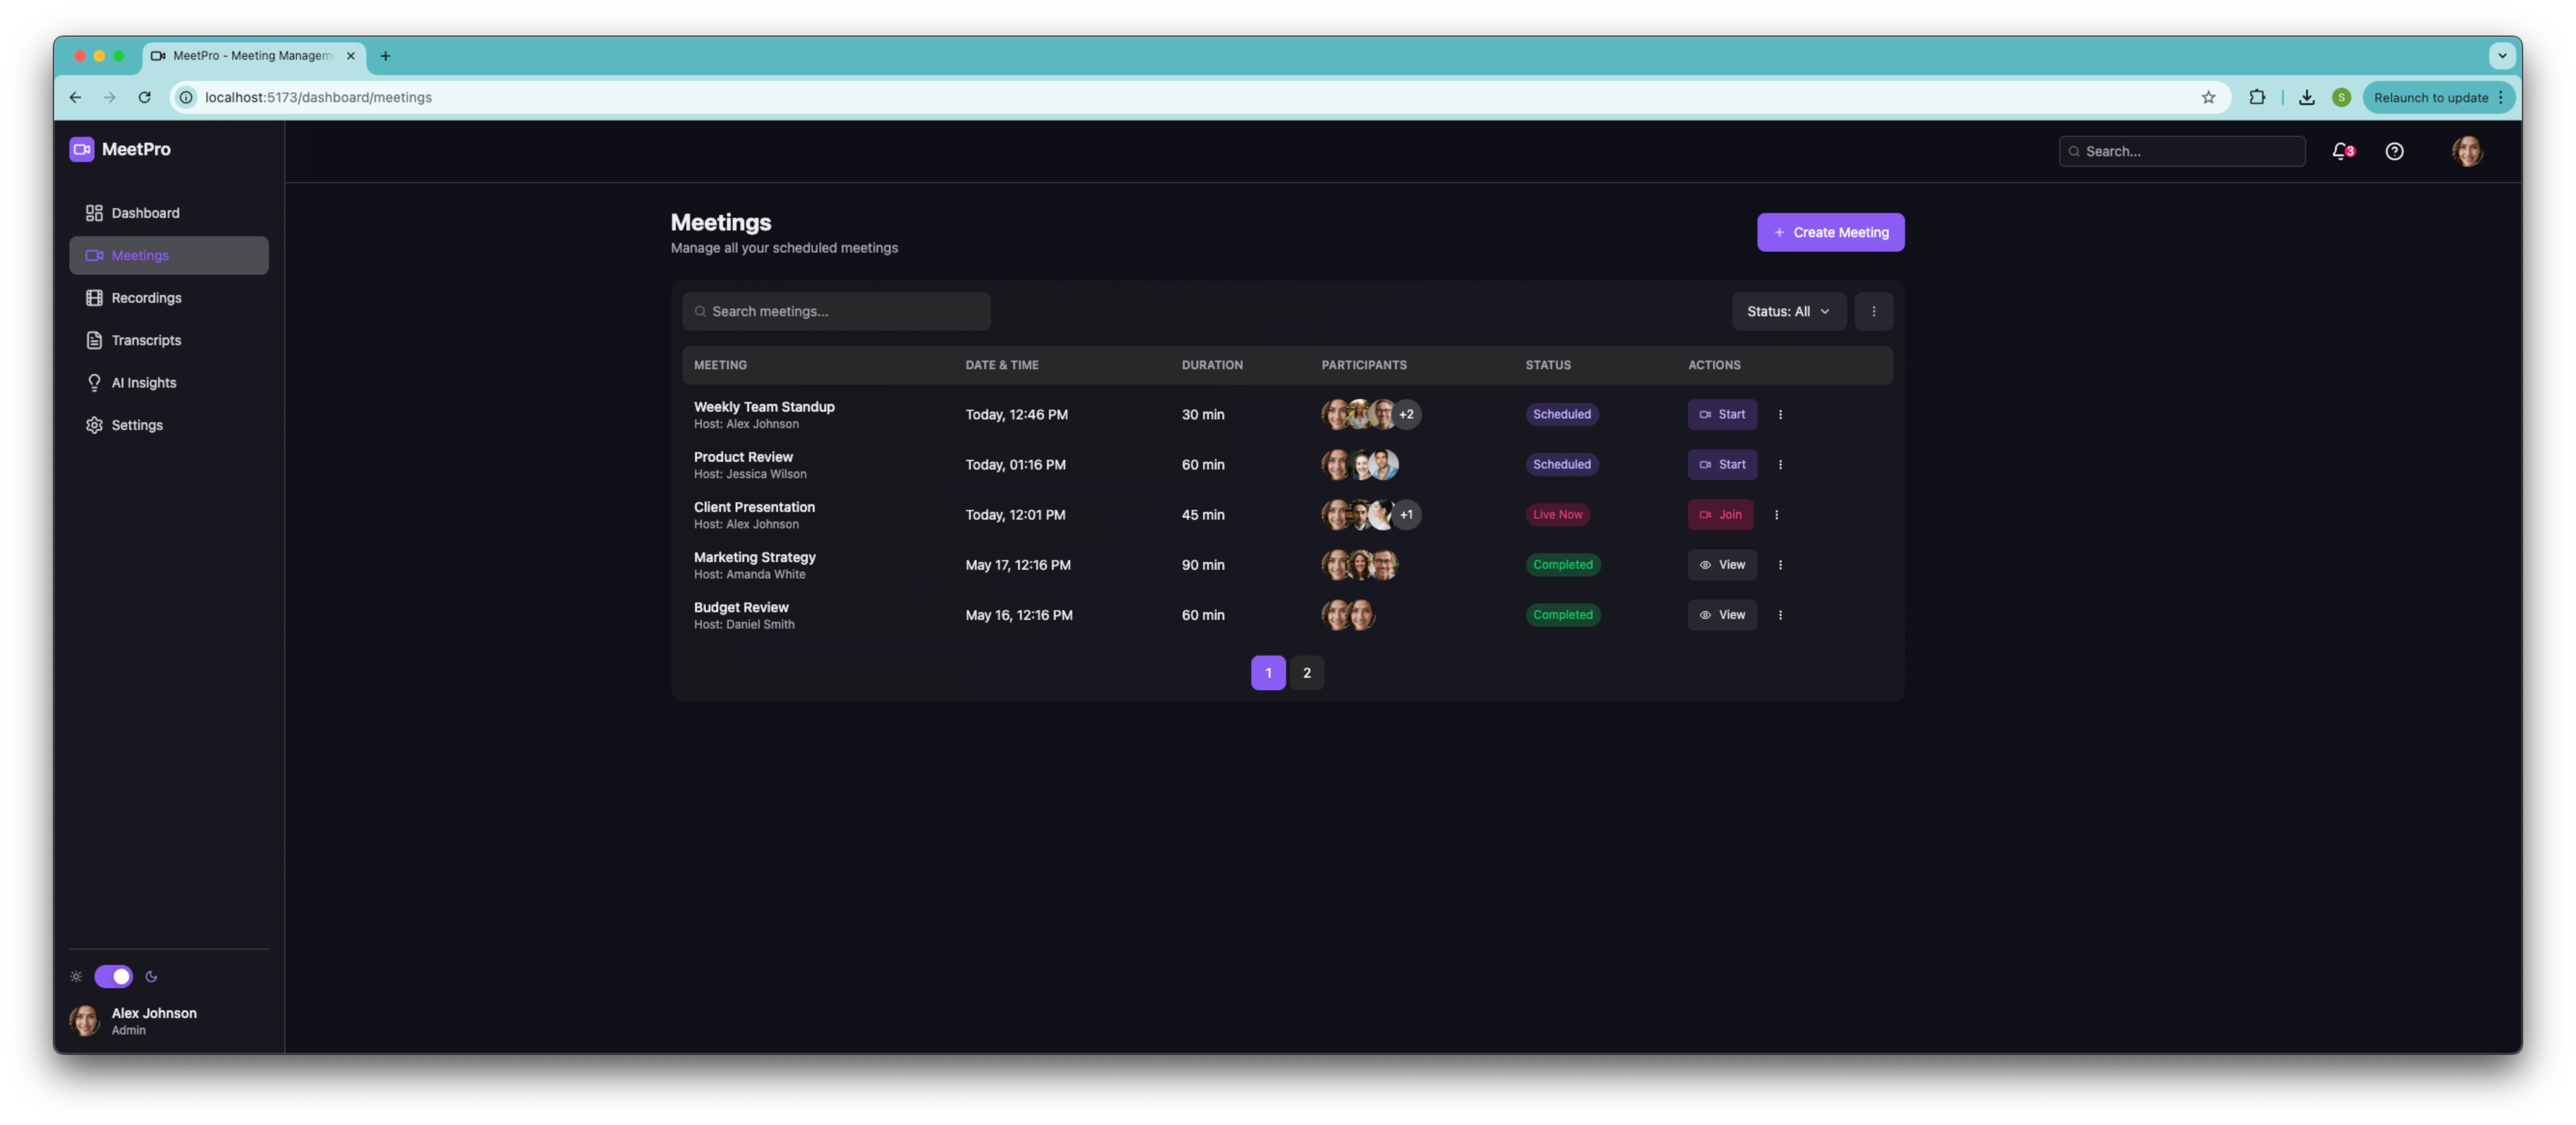Click the sun light-mode icon
Image resolution: width=2576 pixels, height=1125 pixels.
coord(76,976)
